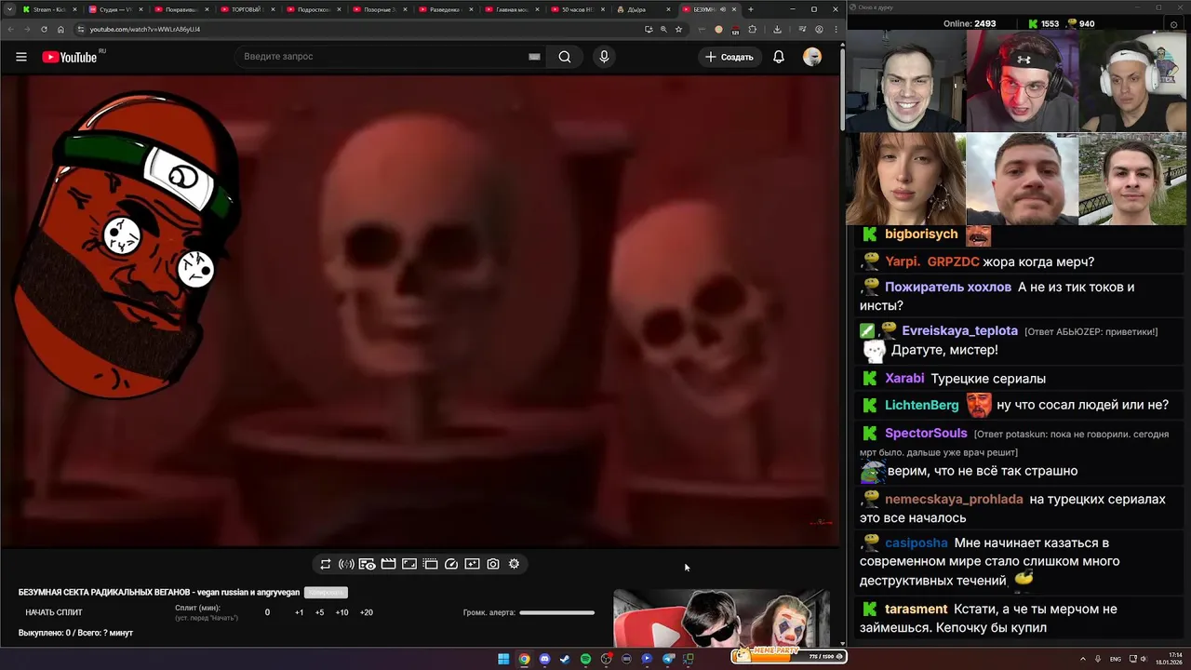Click the clapperboard icon under the video
Viewport: 1191px width, 670px height.
(x=388, y=564)
